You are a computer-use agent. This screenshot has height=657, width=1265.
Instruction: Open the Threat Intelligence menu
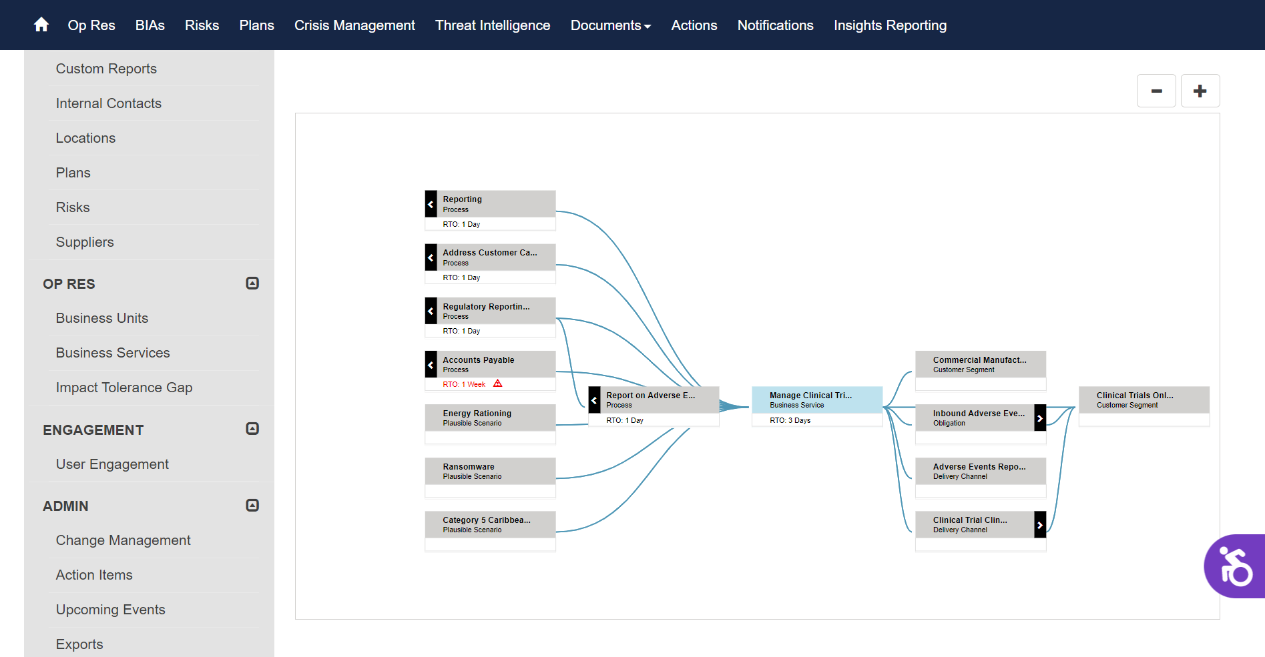click(x=492, y=25)
